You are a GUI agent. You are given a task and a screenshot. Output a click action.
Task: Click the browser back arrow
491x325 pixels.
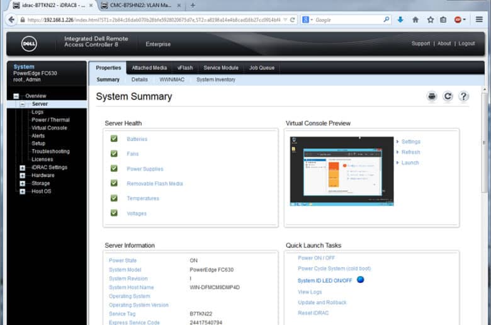tap(11, 20)
